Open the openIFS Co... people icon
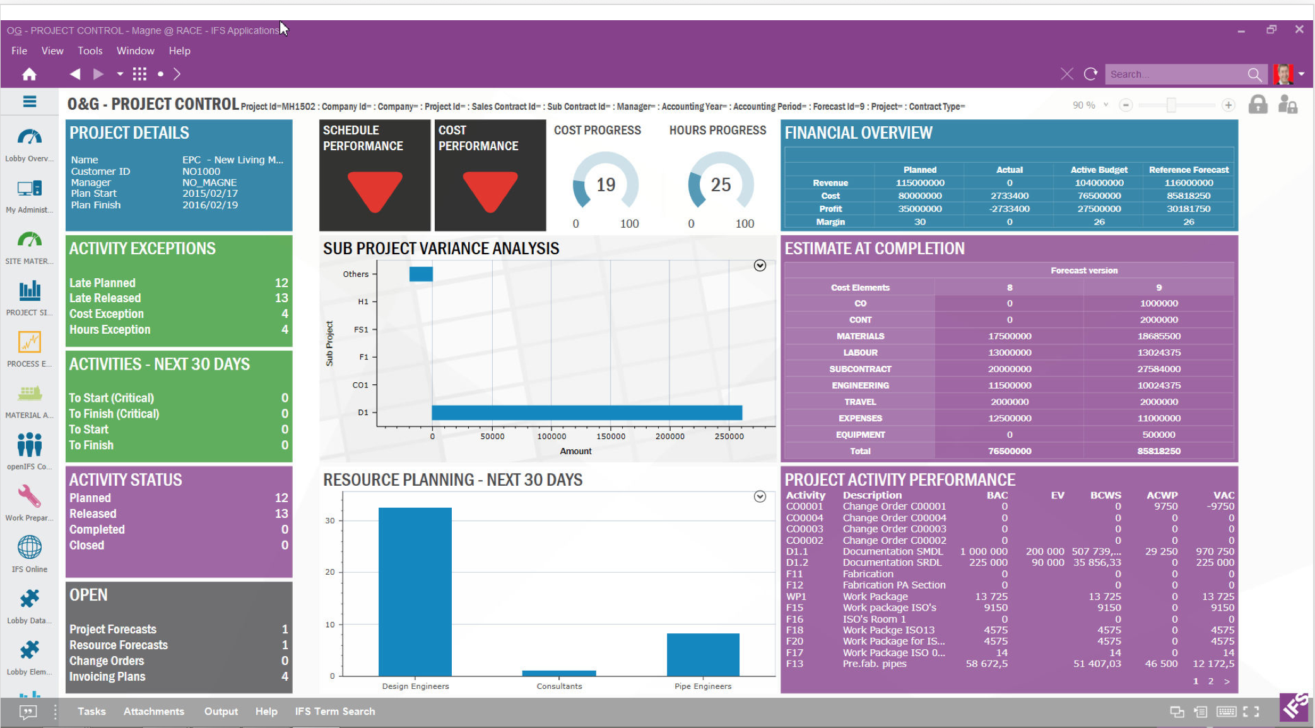This screenshot has height=728, width=1315. click(29, 445)
